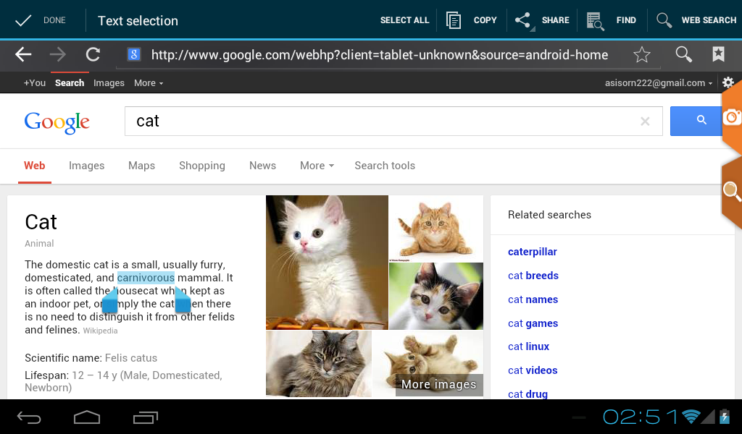The width and height of the screenshot is (742, 434).
Task: Tap the Copy clipboard icon
Action: tap(454, 20)
